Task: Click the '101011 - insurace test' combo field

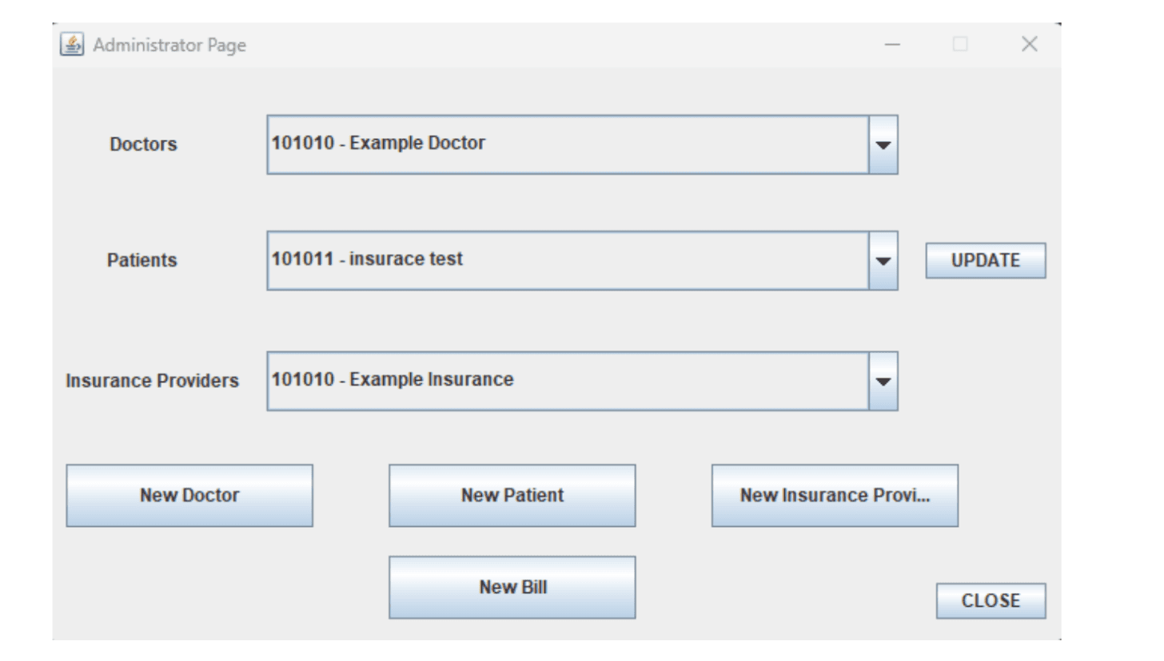Action: (x=567, y=261)
